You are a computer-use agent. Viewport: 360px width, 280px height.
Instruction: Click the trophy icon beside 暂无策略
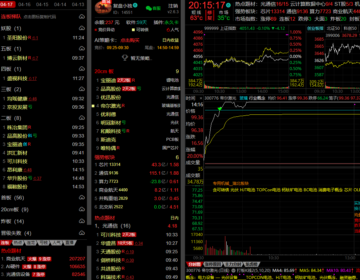(125, 58)
